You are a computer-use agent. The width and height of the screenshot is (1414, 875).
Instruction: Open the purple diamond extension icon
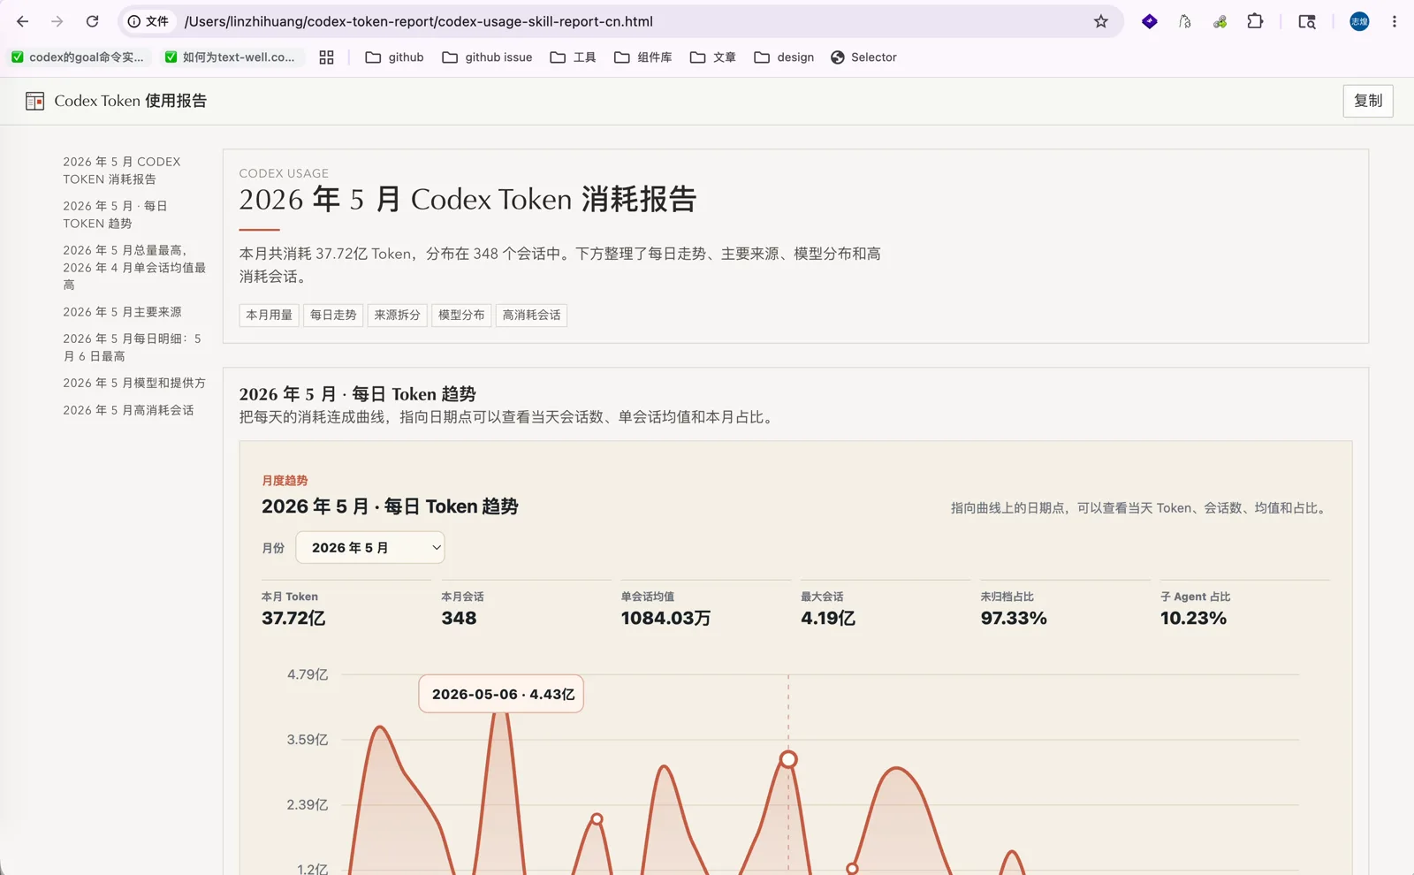click(1149, 21)
